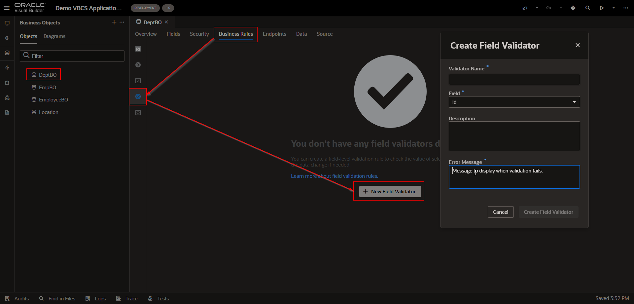This screenshot has width=634, height=304.
Task: Click into the Error Message text area
Action: [514, 177]
